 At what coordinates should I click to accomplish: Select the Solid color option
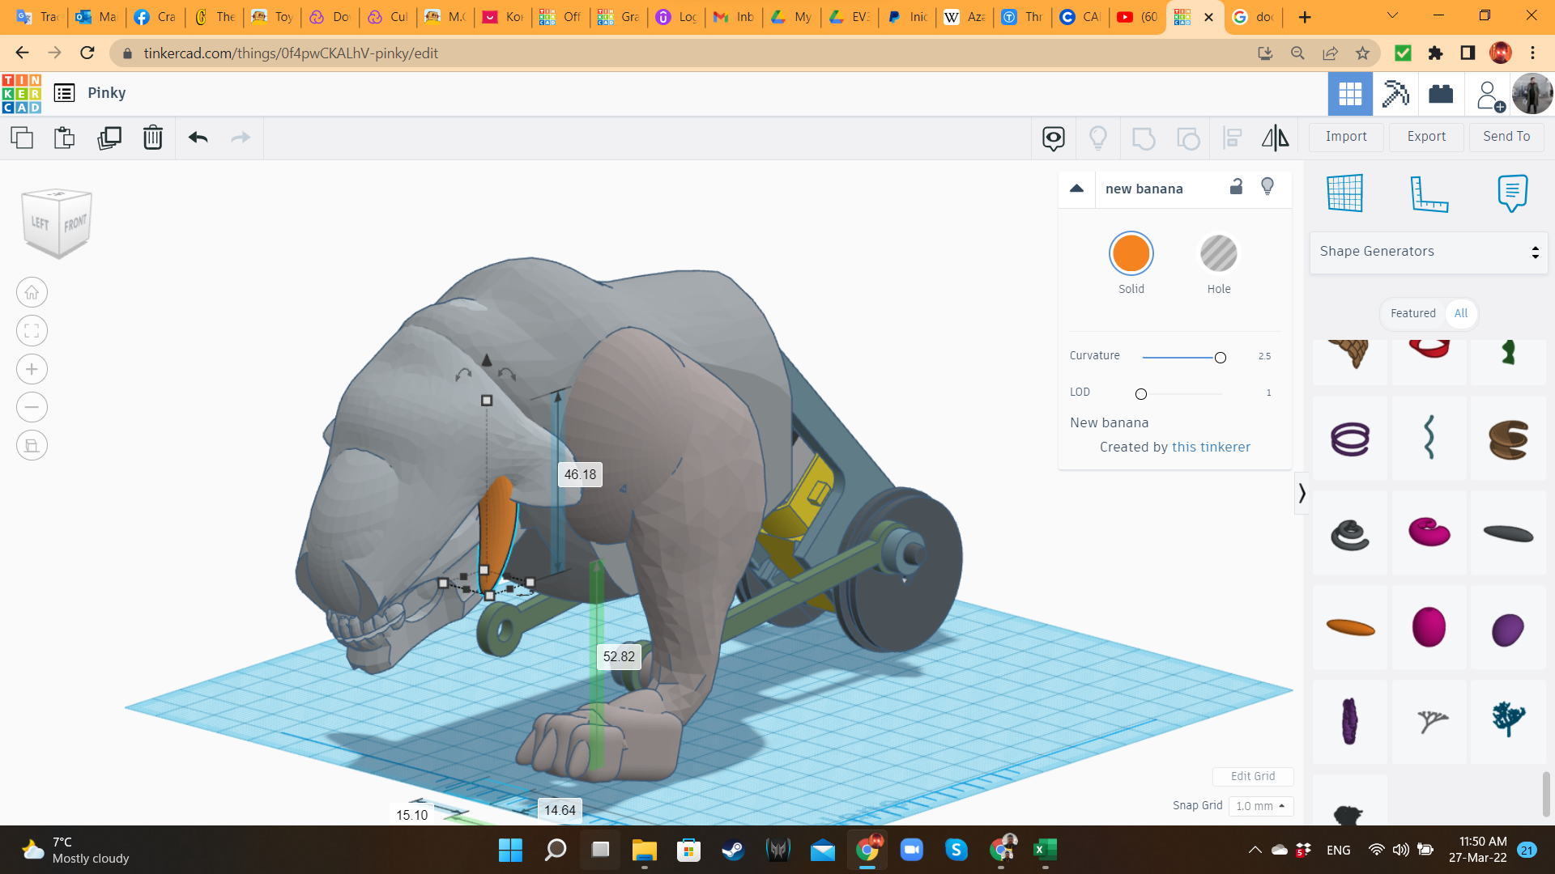click(1131, 254)
